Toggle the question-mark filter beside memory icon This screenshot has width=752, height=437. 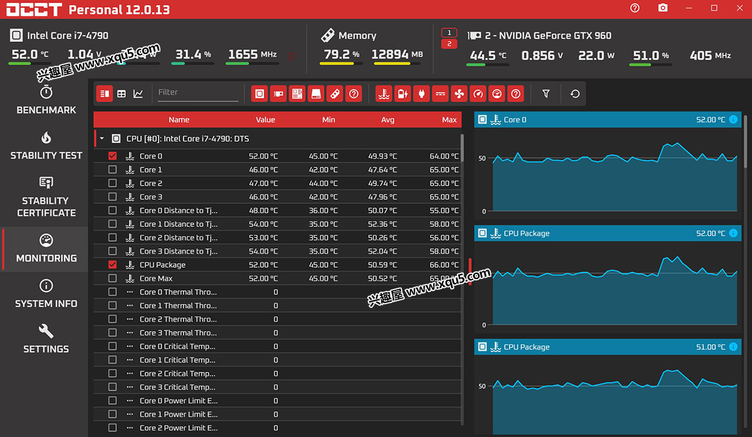353,93
